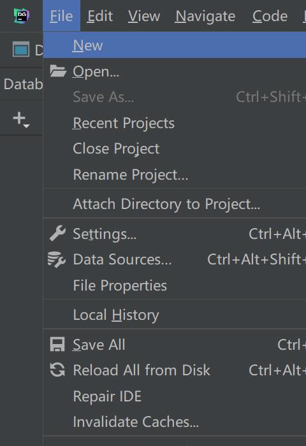Open the plus add-datasource dropdown
Screen dimensions: 306x446
tap(21, 120)
